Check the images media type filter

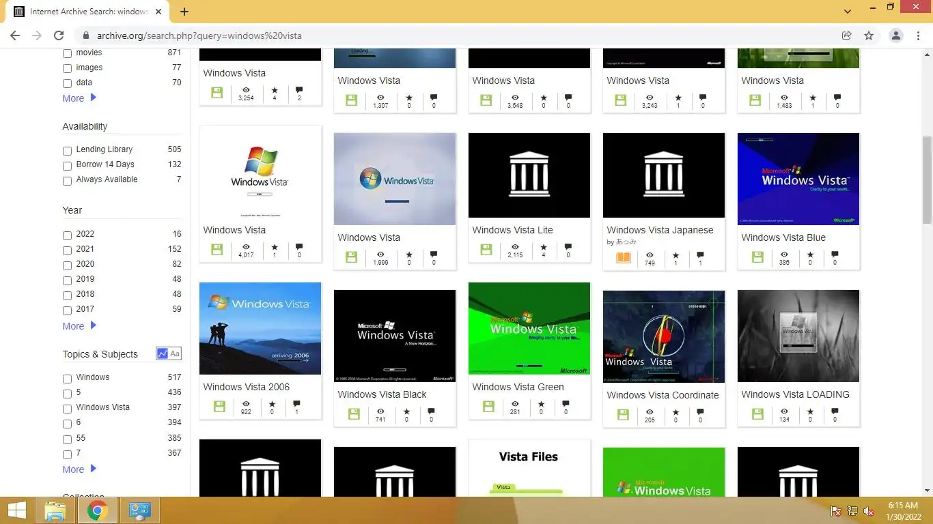[x=67, y=68]
